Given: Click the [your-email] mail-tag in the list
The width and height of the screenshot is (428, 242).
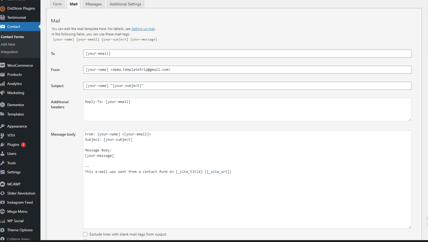Looking at the screenshot, I should pyautogui.click(x=88, y=39).
